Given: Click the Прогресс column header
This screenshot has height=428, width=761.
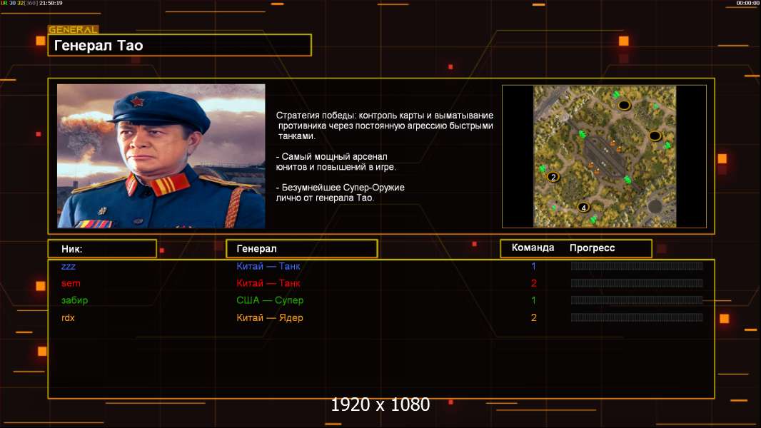Looking at the screenshot, I should pyautogui.click(x=592, y=248).
